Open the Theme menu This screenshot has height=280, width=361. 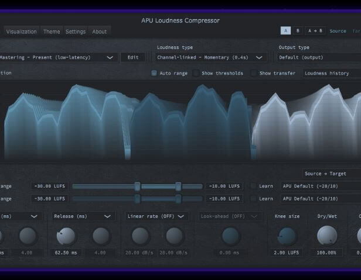52,32
